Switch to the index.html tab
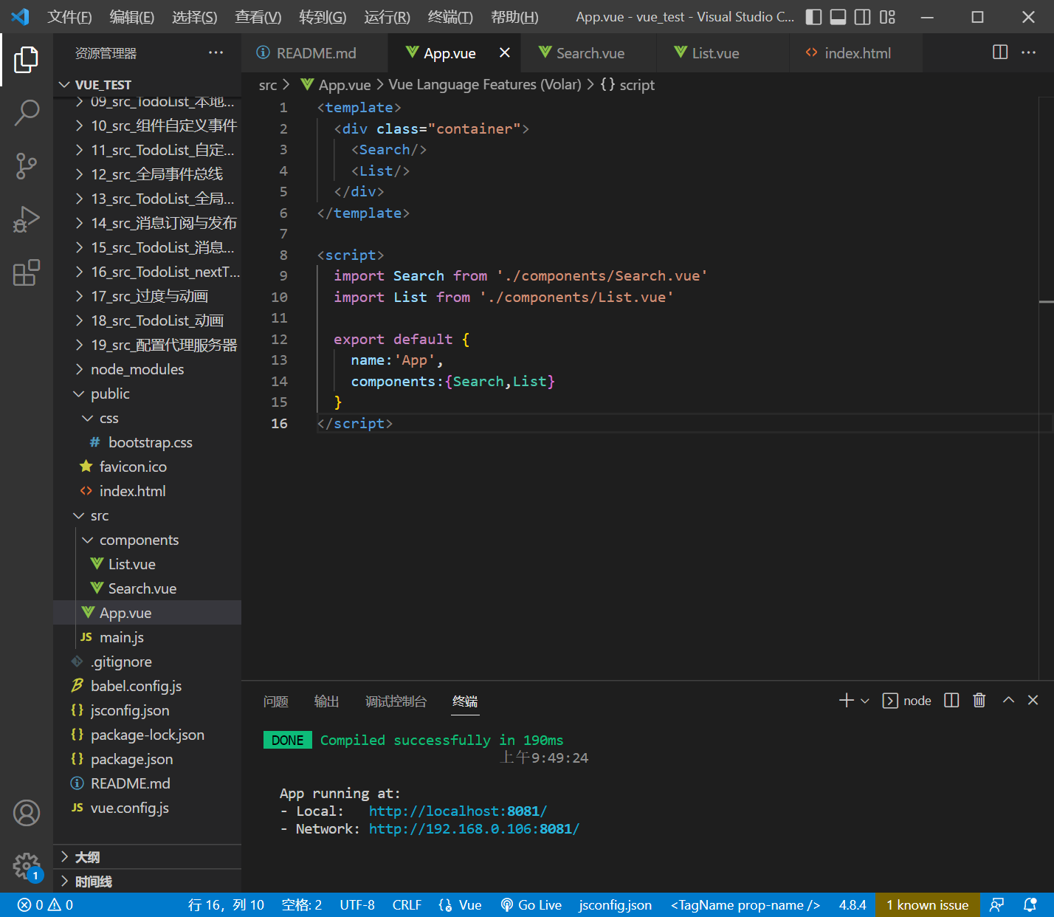Screen dimensions: 1054x917 (x=857, y=53)
